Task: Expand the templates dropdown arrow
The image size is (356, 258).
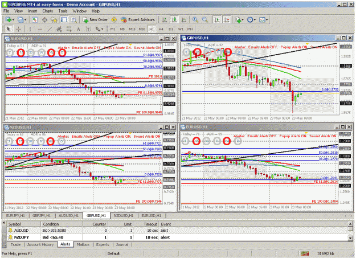Action: [x=267, y=20]
